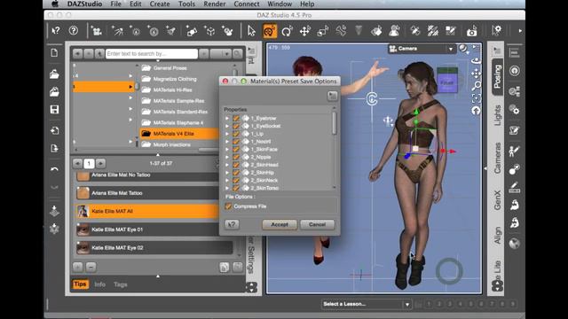Click the globe icon in right toolbar
Screen dimensions: 568x319
[515, 244]
